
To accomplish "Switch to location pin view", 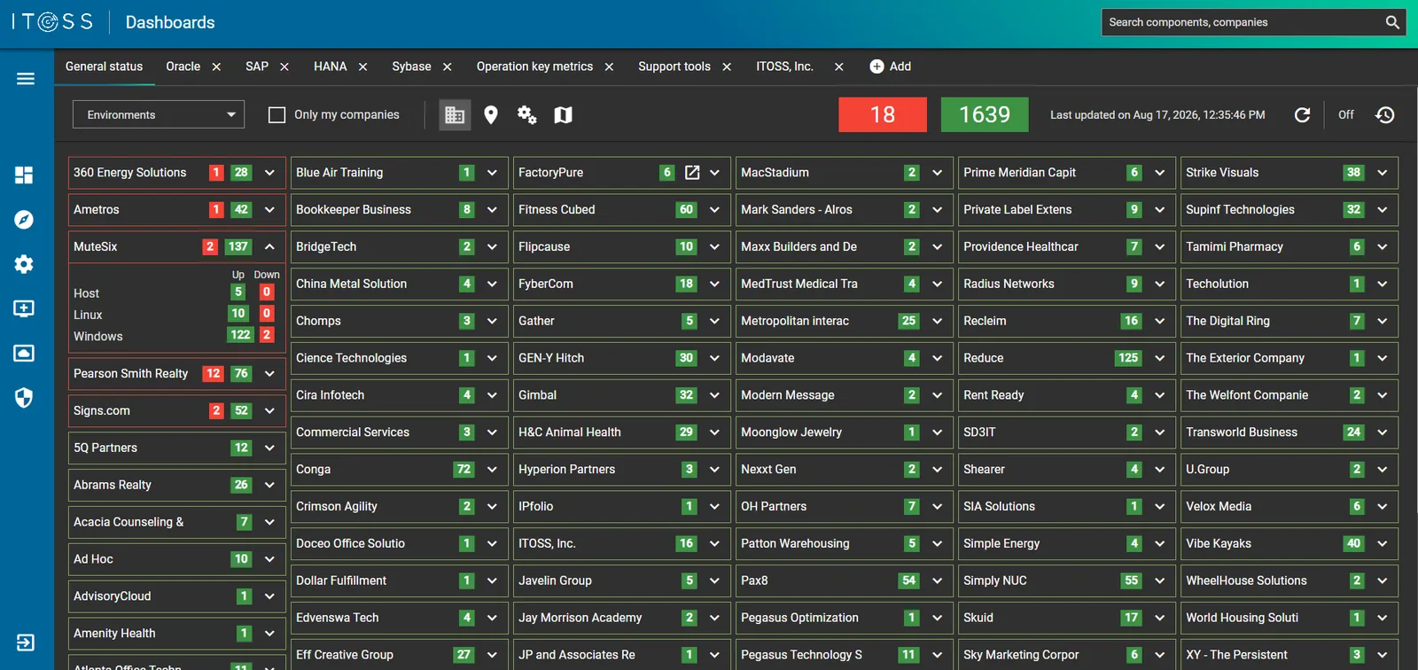I will 491,114.
